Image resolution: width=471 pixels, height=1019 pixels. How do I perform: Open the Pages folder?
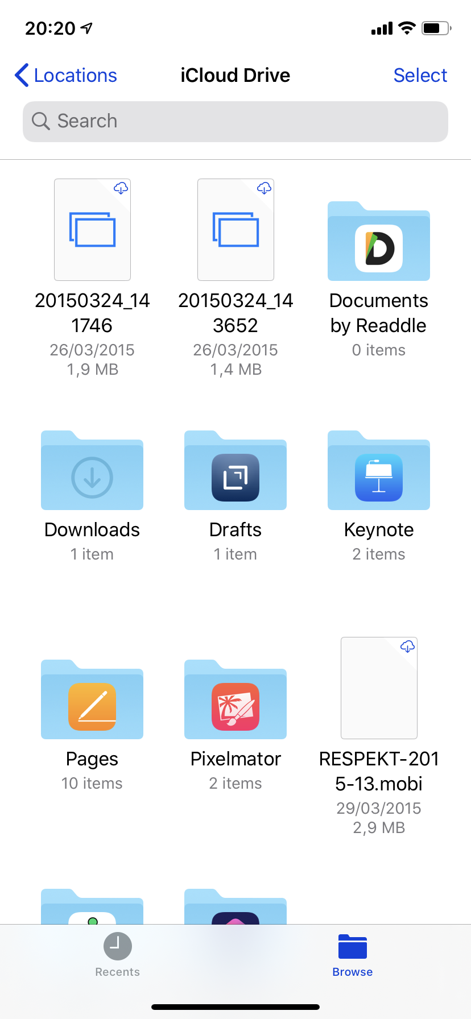coord(92,699)
